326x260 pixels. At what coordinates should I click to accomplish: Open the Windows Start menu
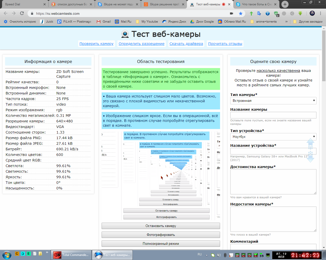(x=7, y=255)
